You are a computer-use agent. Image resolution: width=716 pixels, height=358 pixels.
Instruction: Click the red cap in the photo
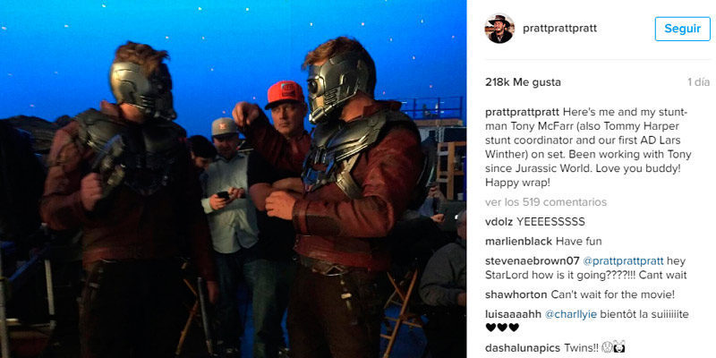pos(285,94)
